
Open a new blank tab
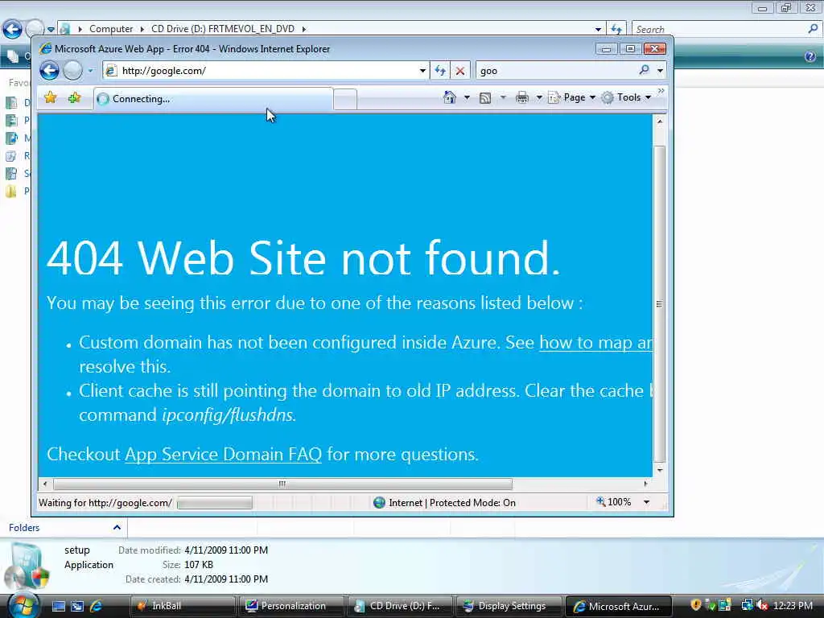[345, 99]
